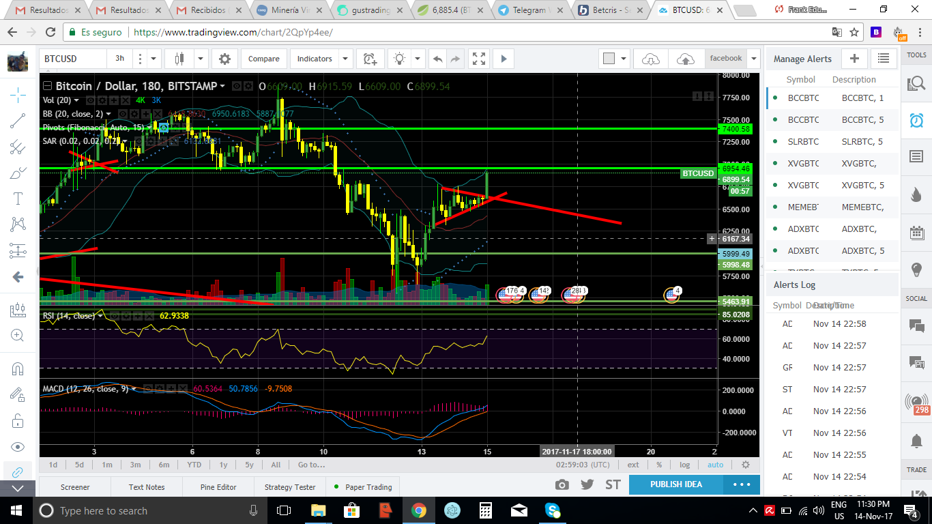Open the hotlists flame icon
Viewport: 932px width, 524px height.
(916, 194)
